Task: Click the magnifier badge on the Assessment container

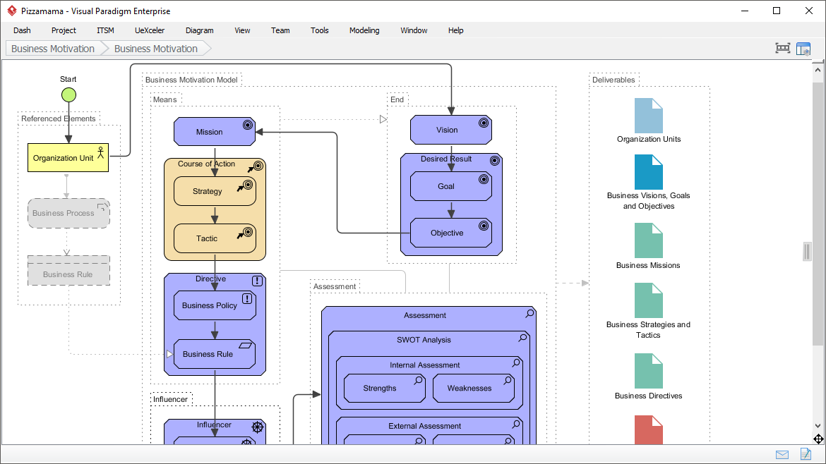Action: 529,314
